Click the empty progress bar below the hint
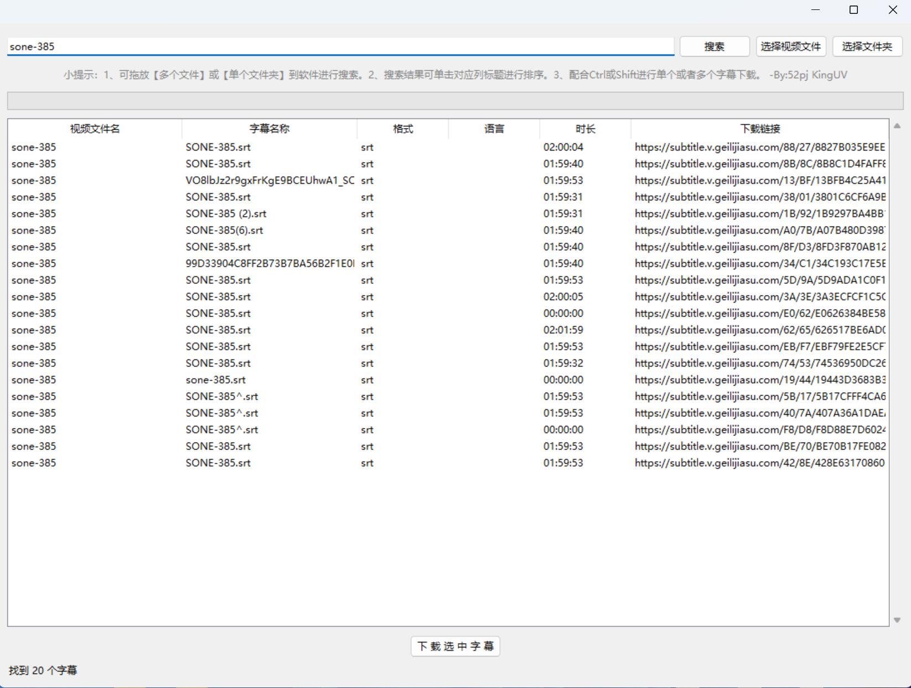The width and height of the screenshot is (911, 688). coord(455,101)
